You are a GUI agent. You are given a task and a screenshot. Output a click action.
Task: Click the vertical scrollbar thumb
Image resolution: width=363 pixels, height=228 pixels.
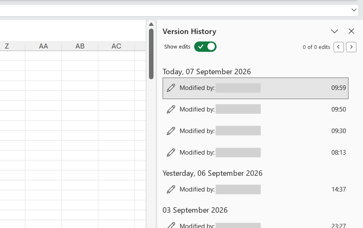point(151,53)
